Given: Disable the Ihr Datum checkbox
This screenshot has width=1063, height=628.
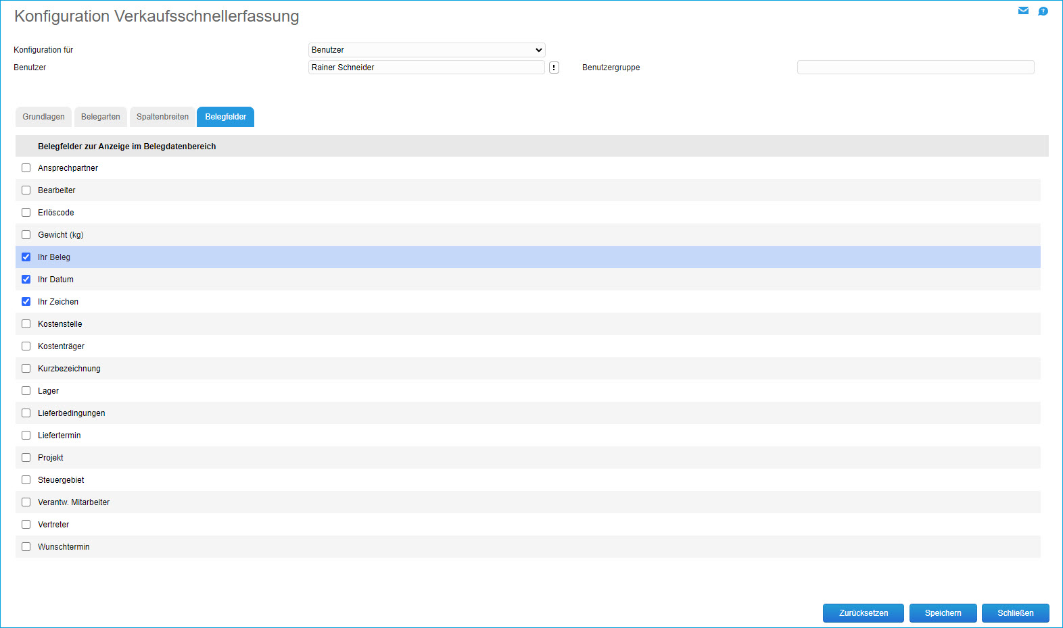Looking at the screenshot, I should [26, 280].
